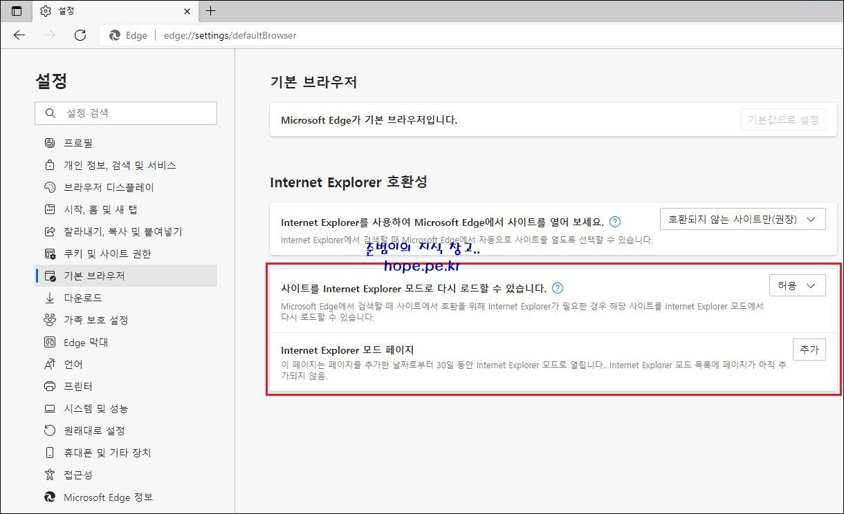Open 호환되지 않는 사이트만(권장) dropdown
The height and width of the screenshot is (514, 844).
(x=743, y=219)
